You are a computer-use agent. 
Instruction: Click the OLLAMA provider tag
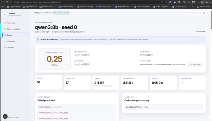(x=77, y=55)
